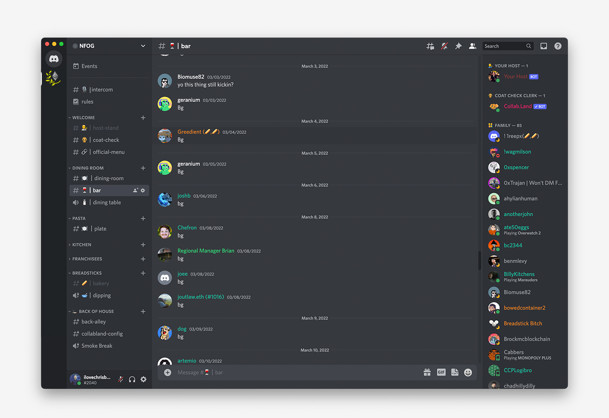
Task: Open User Settings gear icon
Action: [143, 379]
